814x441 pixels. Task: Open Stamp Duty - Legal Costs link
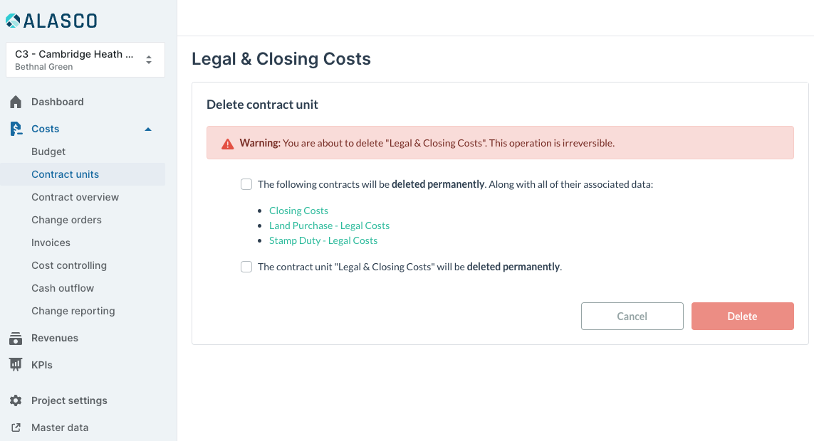323,240
